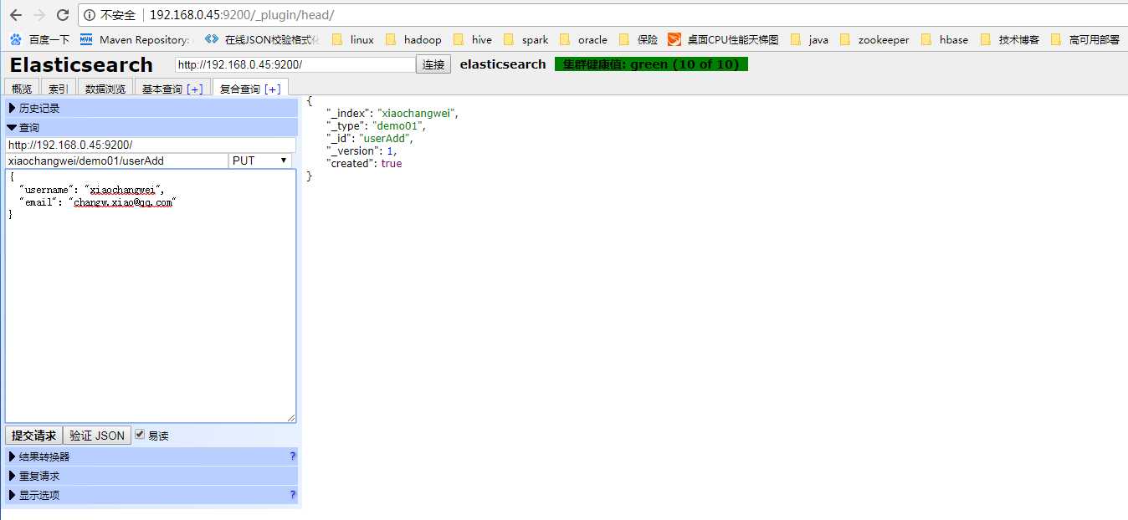The height and width of the screenshot is (520, 1128).
Task: Click "_index" value "xiaochangwei" in response
Action: click(x=418, y=113)
